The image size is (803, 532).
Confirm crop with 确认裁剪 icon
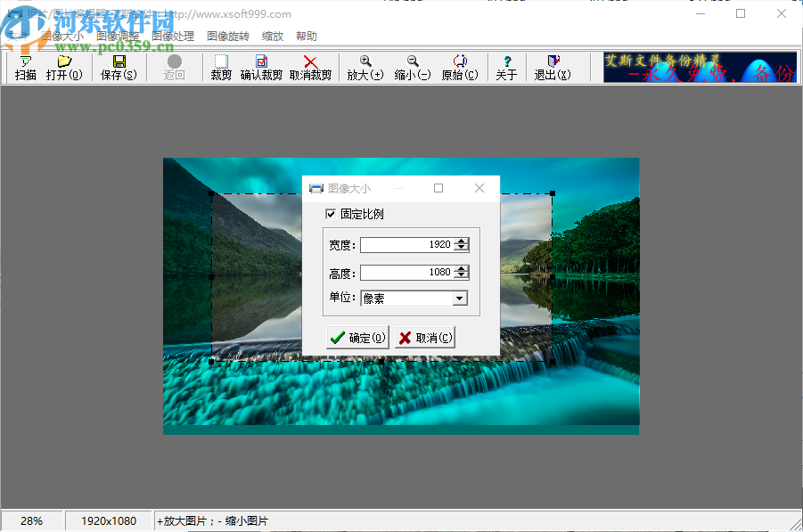point(261,68)
